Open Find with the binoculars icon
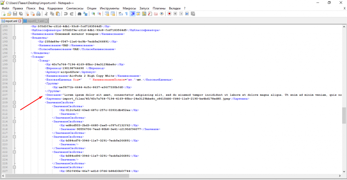The image size is (347, 180). coord(79,14)
